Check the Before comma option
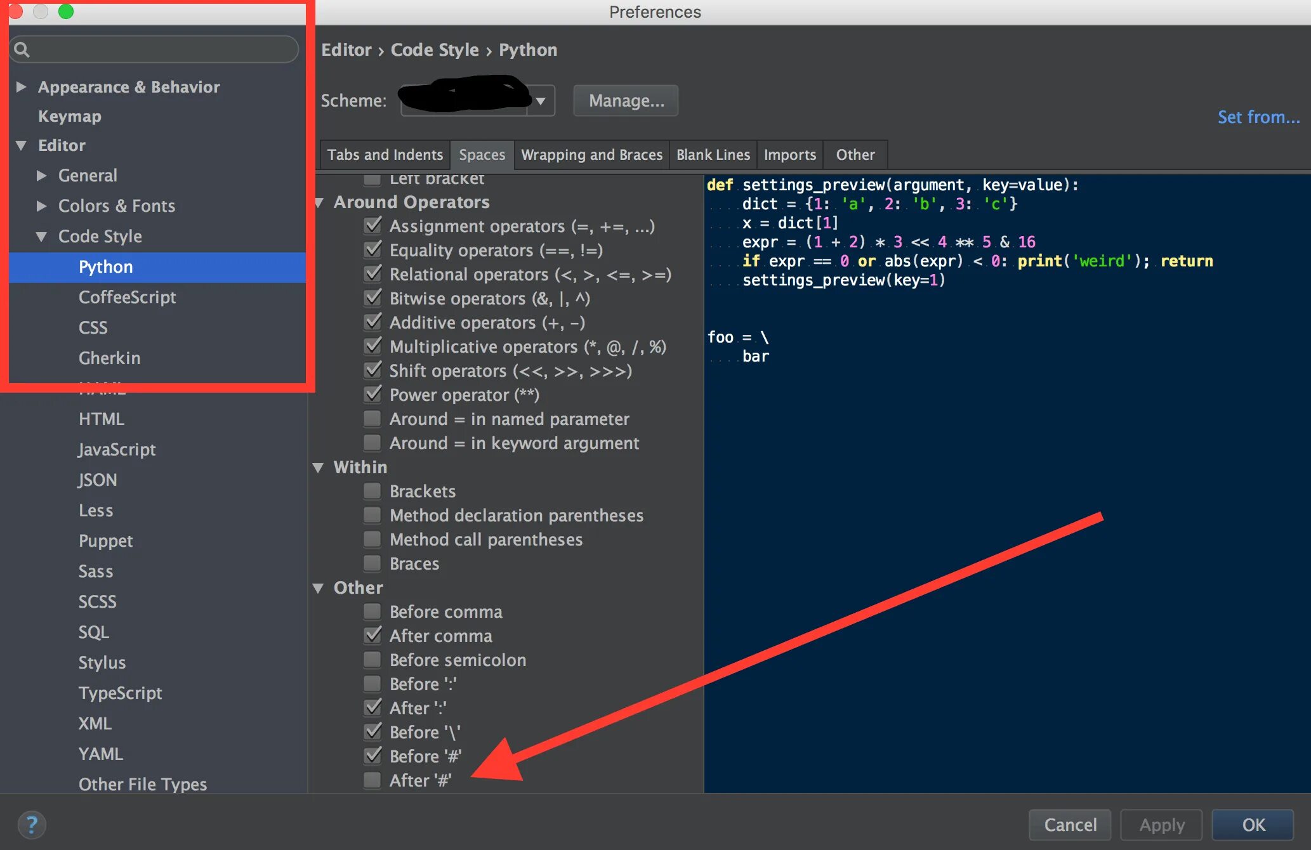This screenshot has width=1311, height=850. (x=372, y=611)
